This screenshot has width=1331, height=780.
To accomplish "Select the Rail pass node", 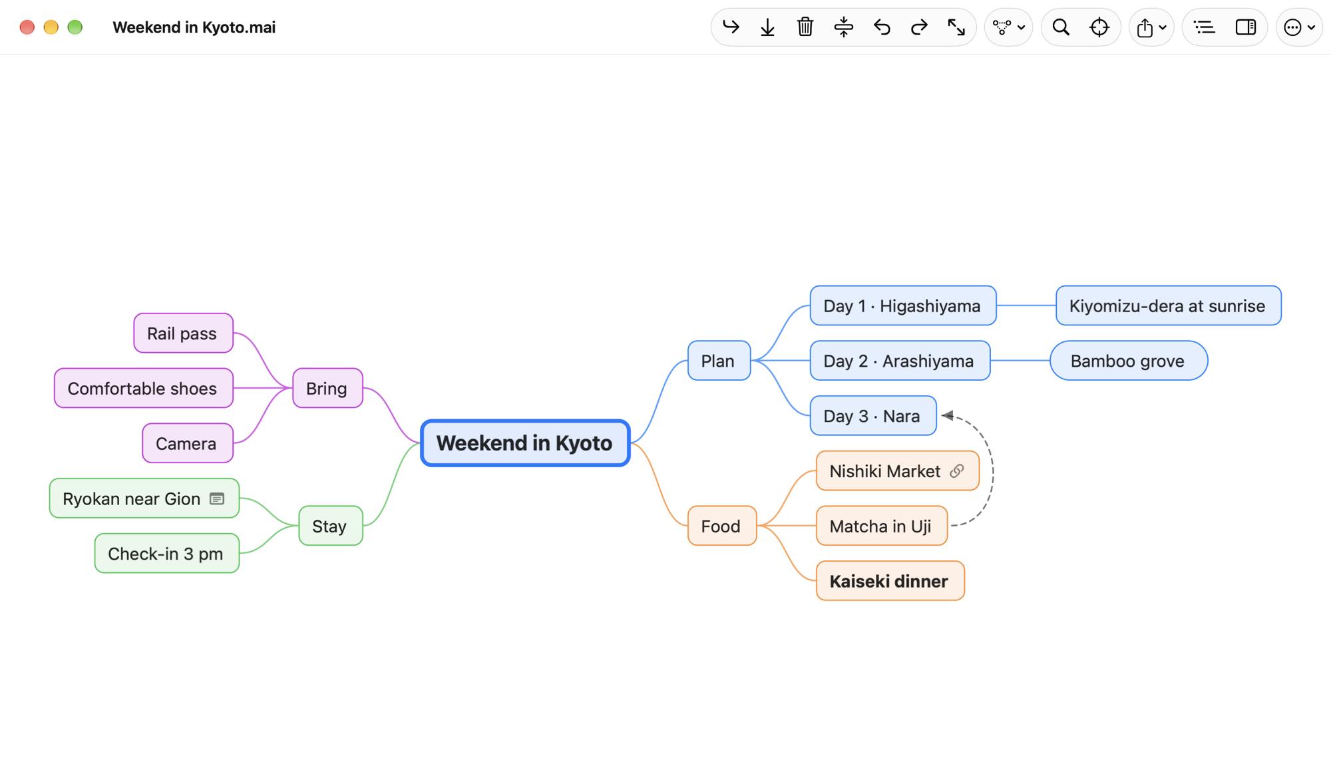I will (x=184, y=333).
